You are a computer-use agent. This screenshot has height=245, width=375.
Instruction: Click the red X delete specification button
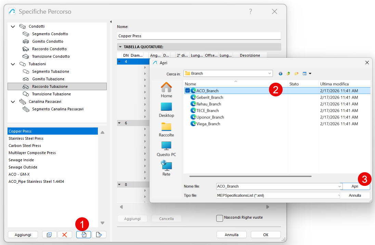coord(65,234)
